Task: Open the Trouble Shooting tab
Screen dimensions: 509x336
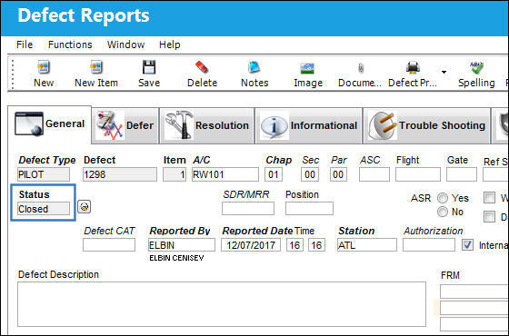Action: tap(427, 125)
